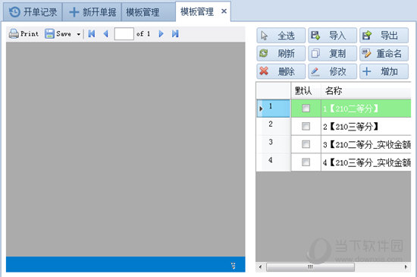Click the 名称 column header
417x277 pixels.
point(366,91)
